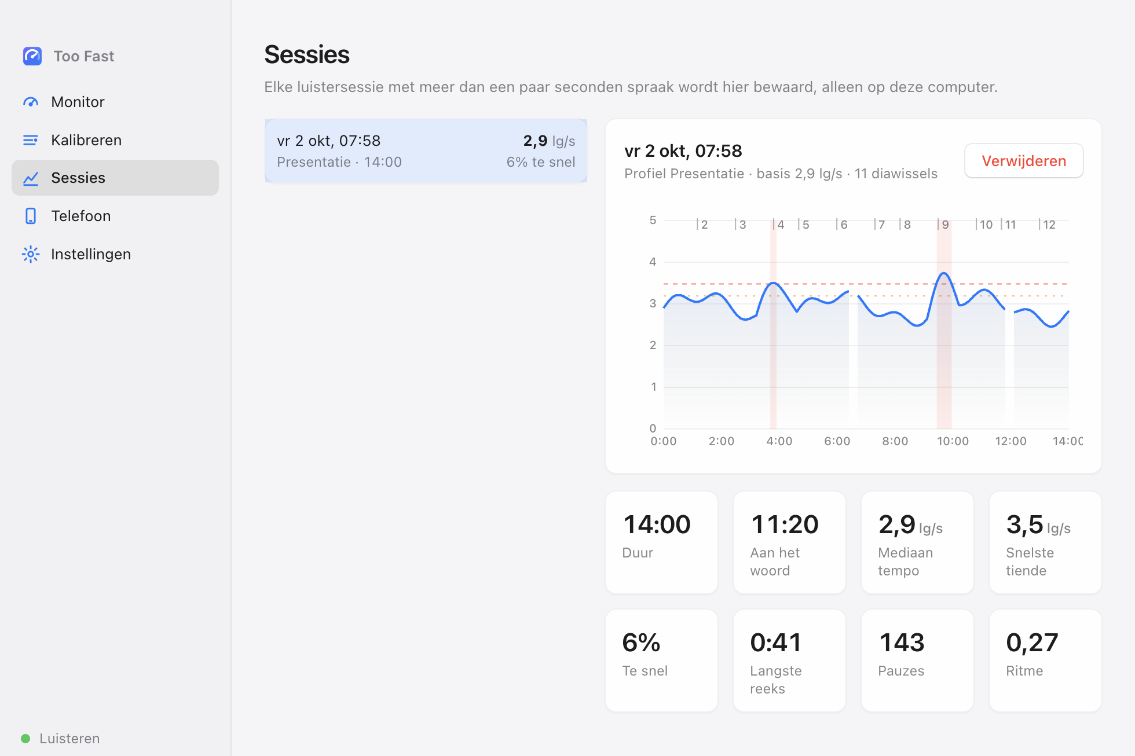The height and width of the screenshot is (756, 1135).
Task: Select the vr 2 okt 07:58 session row
Action: point(426,151)
